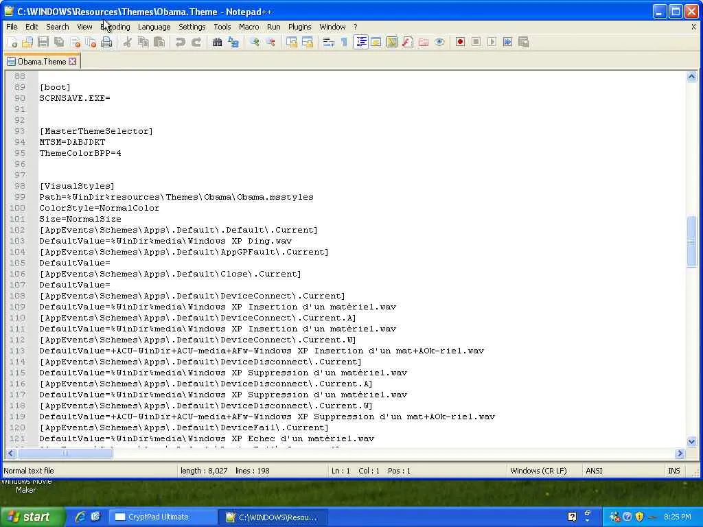Viewport: 703px width, 527px height.
Task: Click the User Defined Language icon
Action: (376, 42)
